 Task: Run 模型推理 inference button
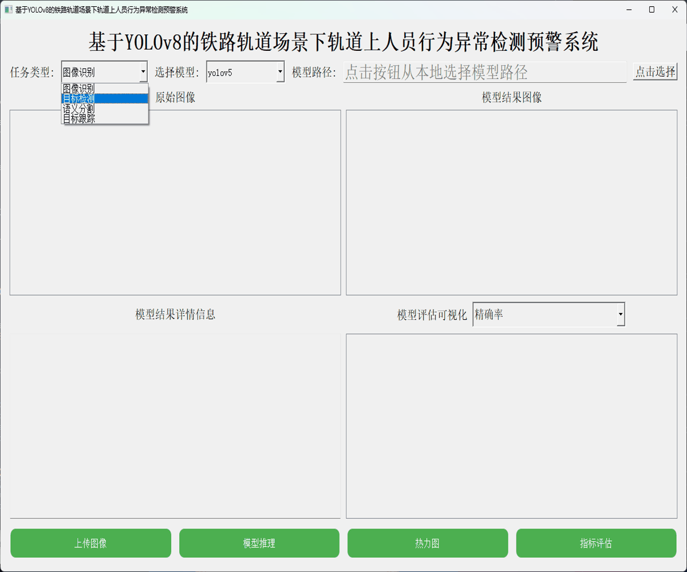tap(259, 543)
